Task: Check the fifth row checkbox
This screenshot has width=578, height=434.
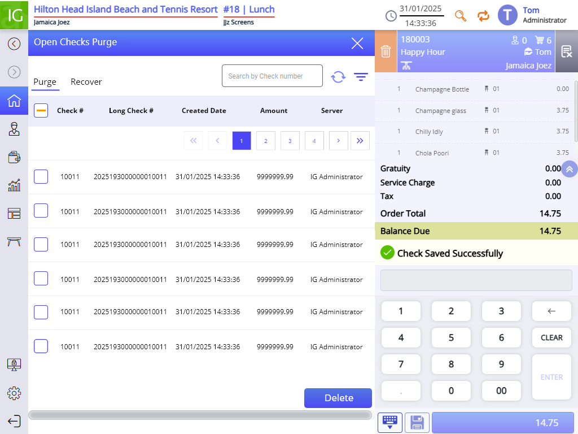Action: click(41, 312)
